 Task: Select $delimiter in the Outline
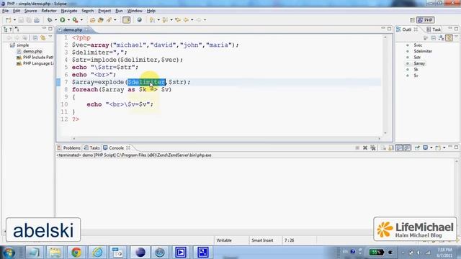pos(423,51)
